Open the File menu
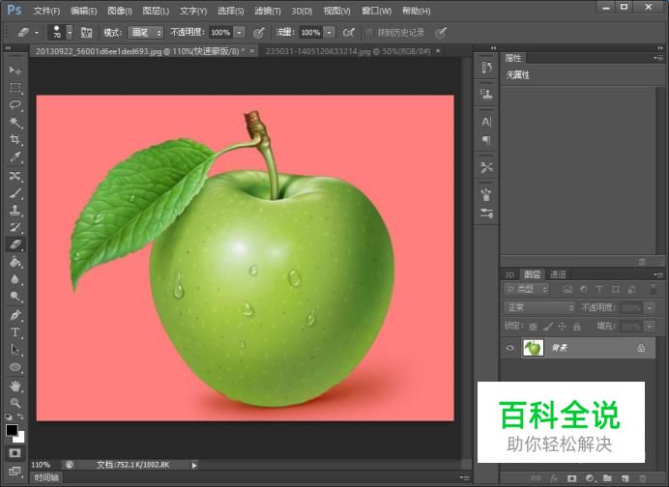 [x=46, y=11]
